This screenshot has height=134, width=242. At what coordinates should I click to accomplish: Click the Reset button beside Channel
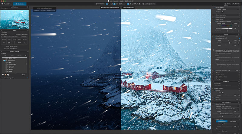pyautogui.click(x=236, y=24)
